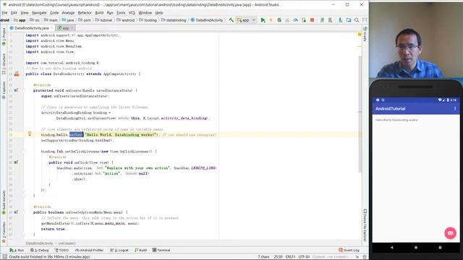This screenshot has height=260, width=463.
Task: Open the Build menu
Action: tap(99, 13)
